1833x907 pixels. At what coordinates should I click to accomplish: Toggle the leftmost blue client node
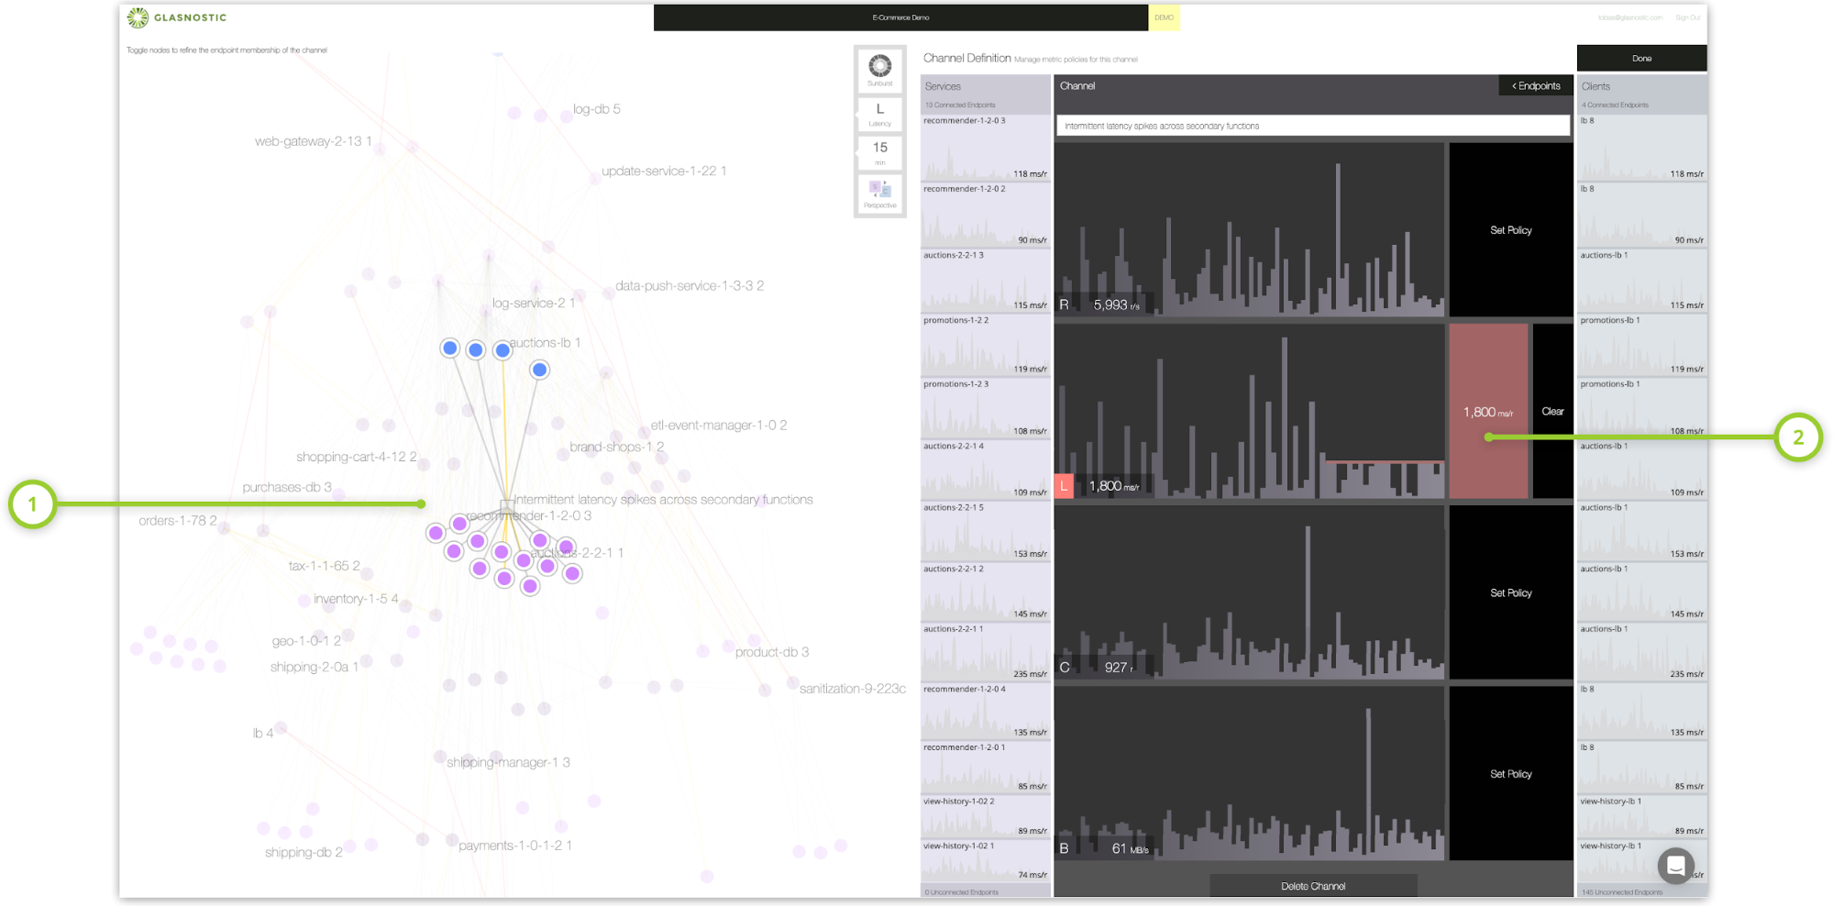pos(449,348)
